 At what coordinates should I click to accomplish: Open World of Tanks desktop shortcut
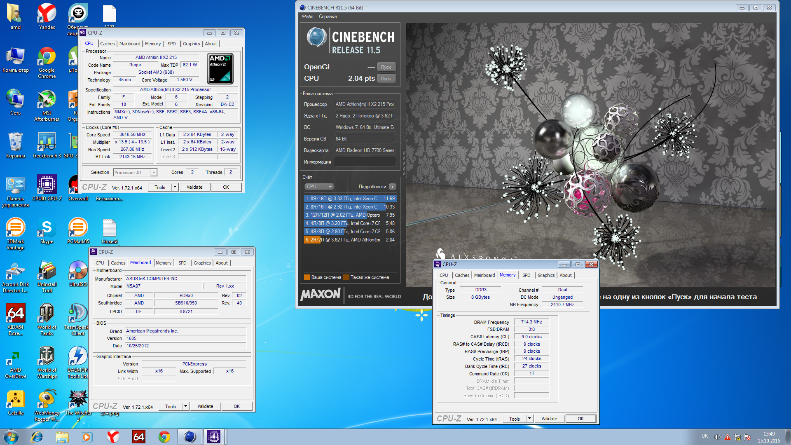[47, 319]
